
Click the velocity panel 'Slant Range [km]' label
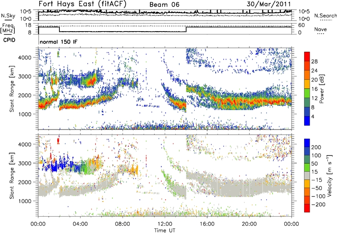pos(12,176)
